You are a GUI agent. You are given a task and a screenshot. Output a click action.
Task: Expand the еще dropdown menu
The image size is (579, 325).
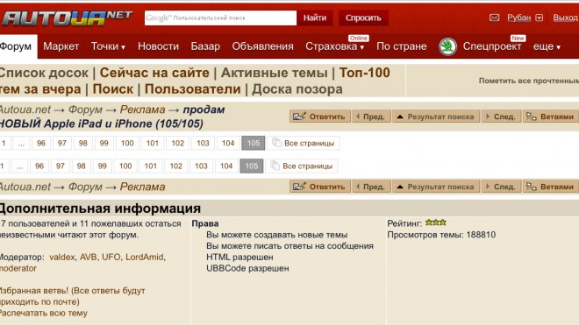tap(547, 46)
